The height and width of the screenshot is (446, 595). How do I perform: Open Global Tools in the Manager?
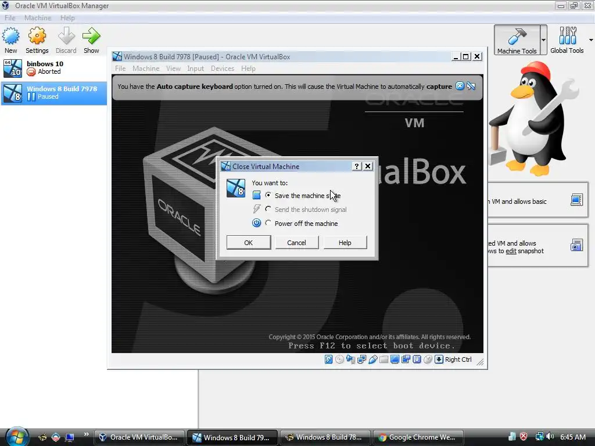(x=567, y=40)
